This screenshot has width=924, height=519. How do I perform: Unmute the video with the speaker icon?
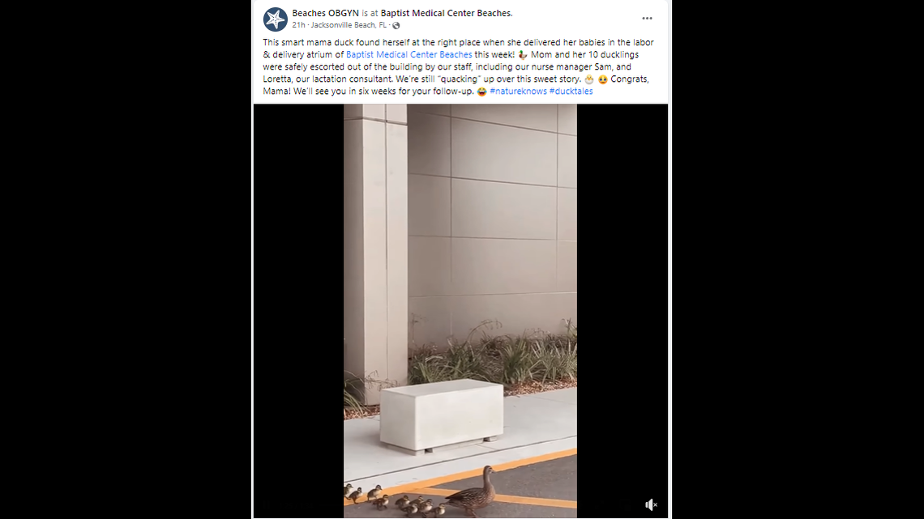[x=651, y=504]
